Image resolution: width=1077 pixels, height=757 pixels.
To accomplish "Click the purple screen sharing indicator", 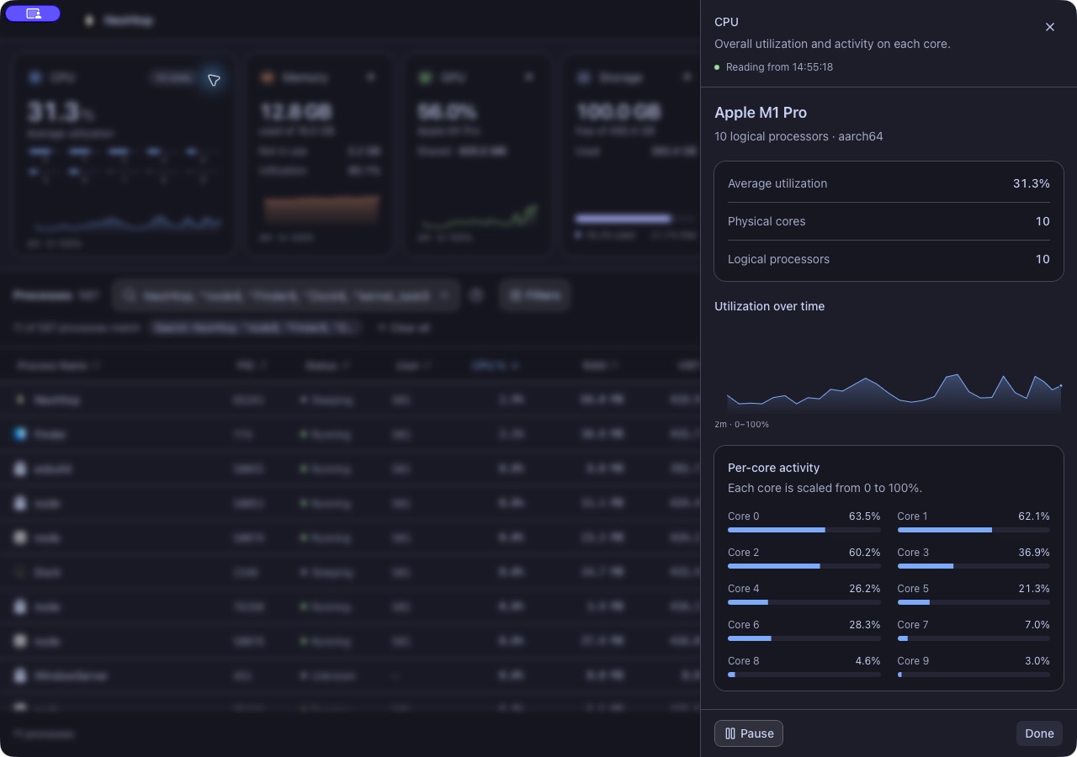I will 33,13.
